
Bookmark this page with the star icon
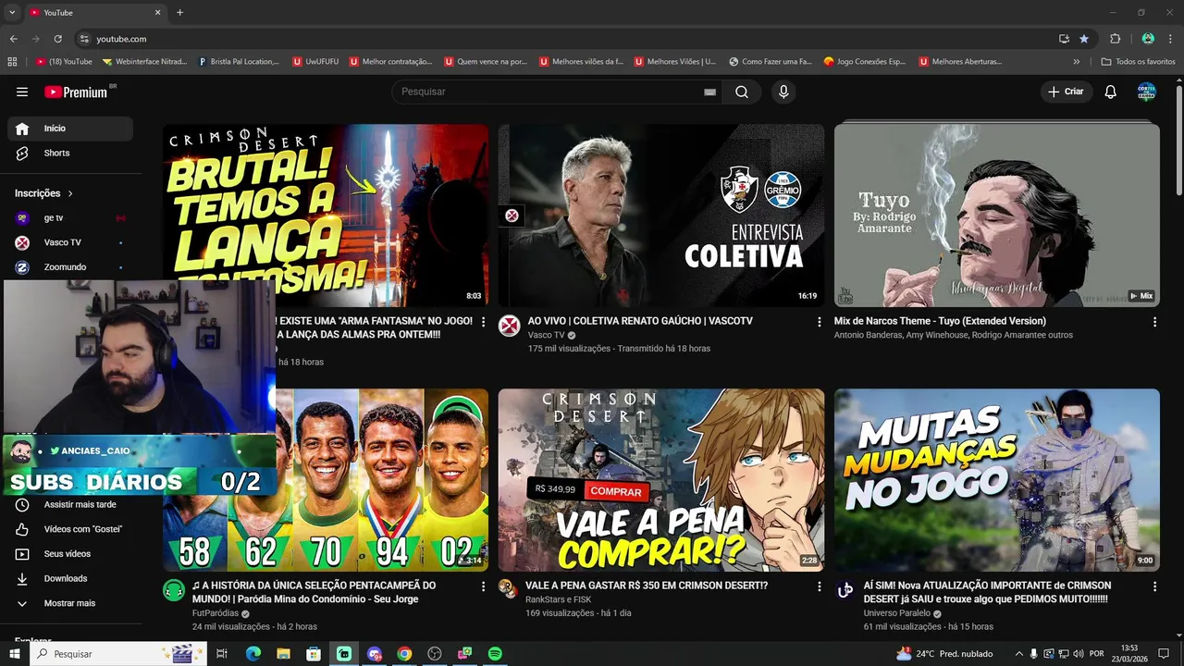pos(1084,39)
